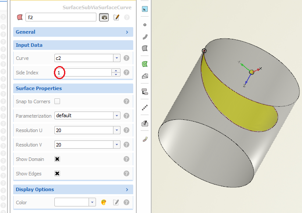Screen dimensions: 302x213
Task: Open help for Show Edges
Action: click(x=126, y=173)
